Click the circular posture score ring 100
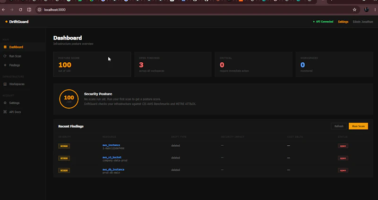Viewport: 378px width, 200px height. (x=69, y=99)
